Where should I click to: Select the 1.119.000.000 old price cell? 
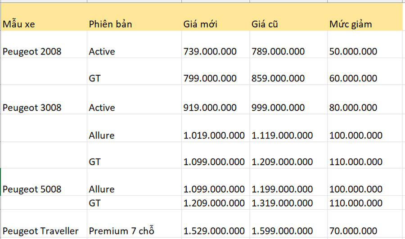(282, 135)
